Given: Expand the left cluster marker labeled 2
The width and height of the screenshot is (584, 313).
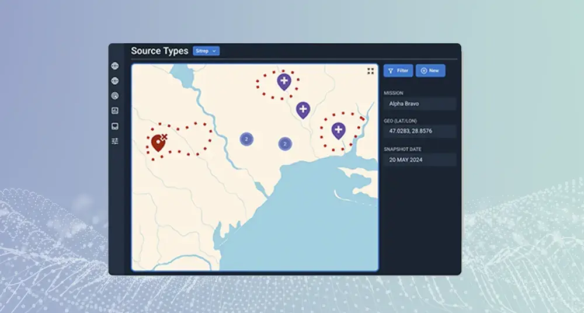Looking at the screenshot, I should click(x=247, y=139).
